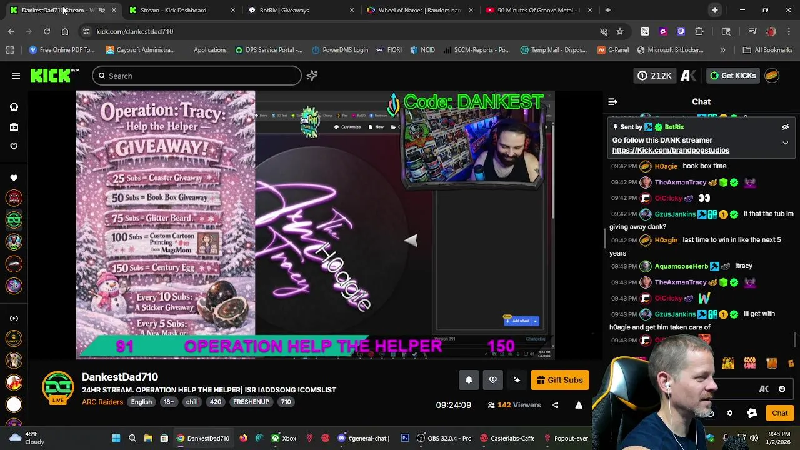Report the stream via the warning triangle icon

[579, 405]
